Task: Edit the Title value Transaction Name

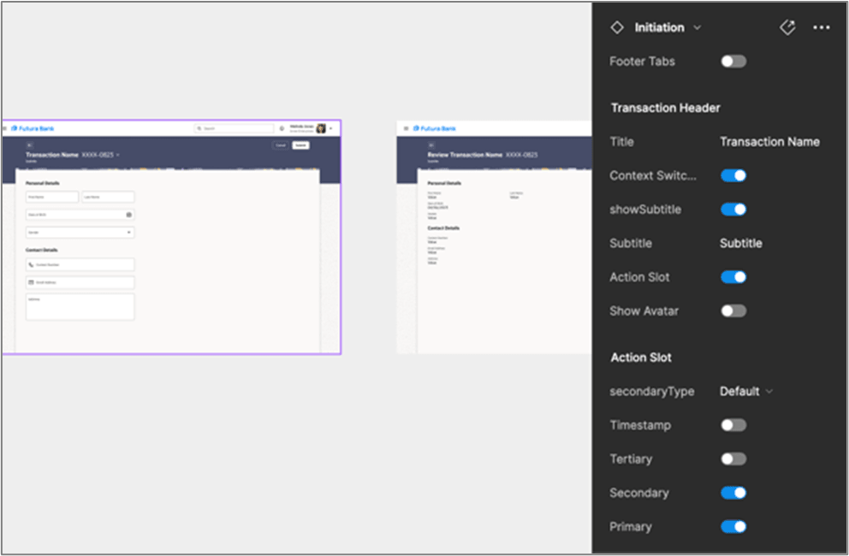Action: coord(769,142)
